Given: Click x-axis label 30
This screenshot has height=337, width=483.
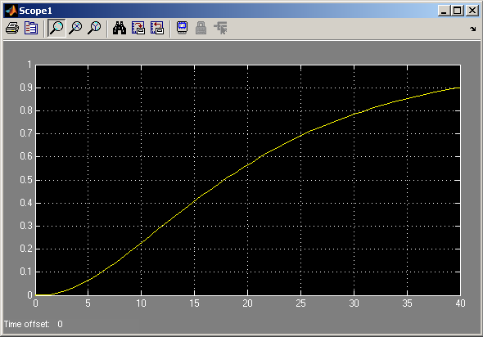Looking at the screenshot, I should [354, 303].
